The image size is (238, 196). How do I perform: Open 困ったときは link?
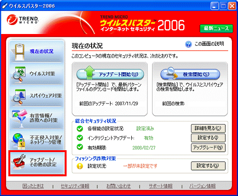[x=33, y=186]
